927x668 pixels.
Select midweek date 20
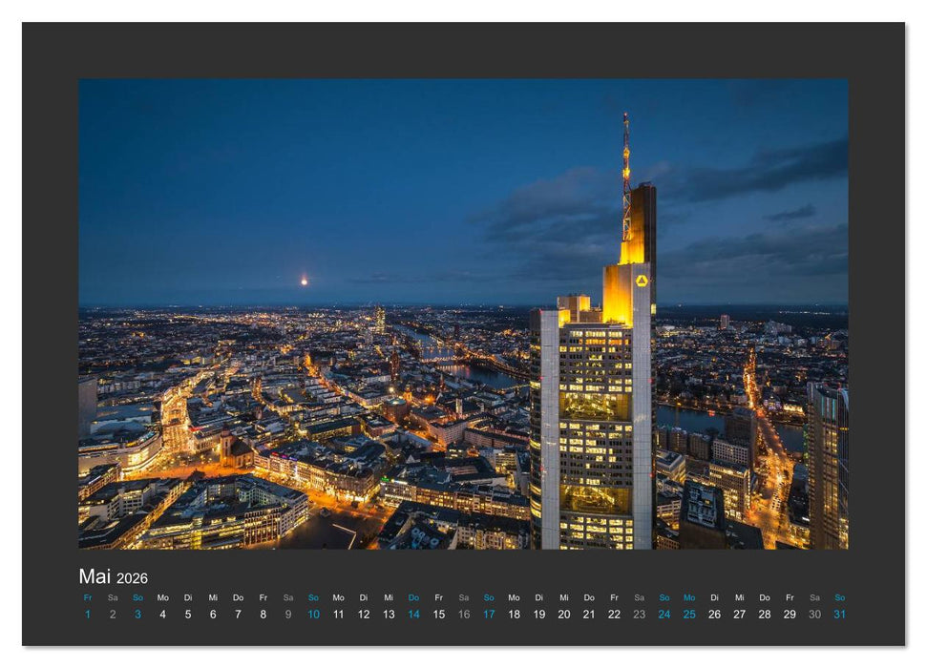[x=563, y=614]
